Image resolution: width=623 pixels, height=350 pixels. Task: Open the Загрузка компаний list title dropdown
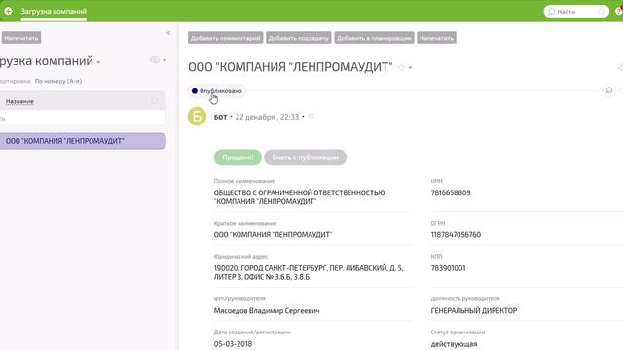[x=98, y=62]
